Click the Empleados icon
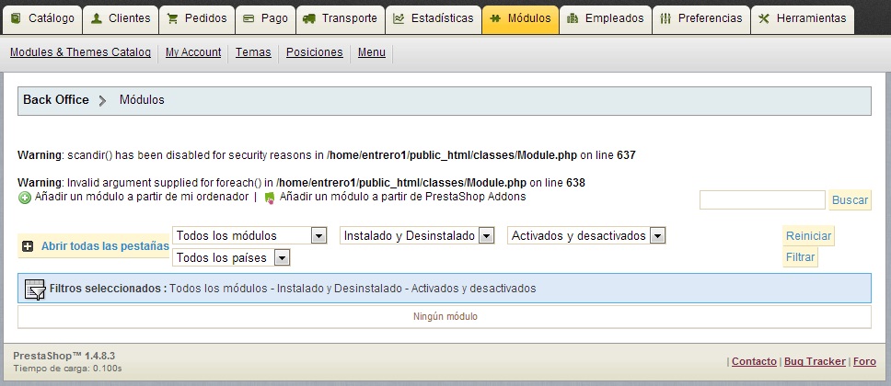The image size is (891, 386). 573,18
